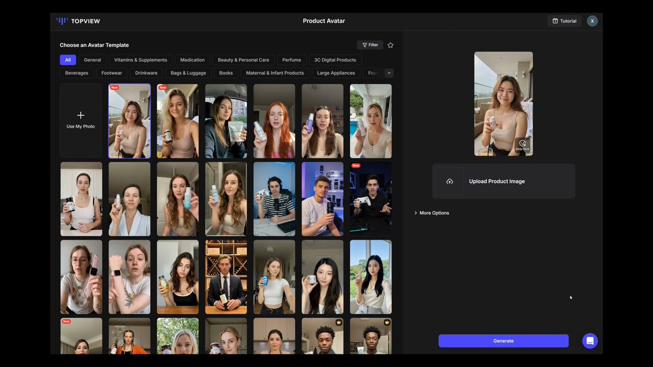Click the large avatar preview image
Image resolution: width=653 pixels, height=367 pixels.
[x=503, y=104]
